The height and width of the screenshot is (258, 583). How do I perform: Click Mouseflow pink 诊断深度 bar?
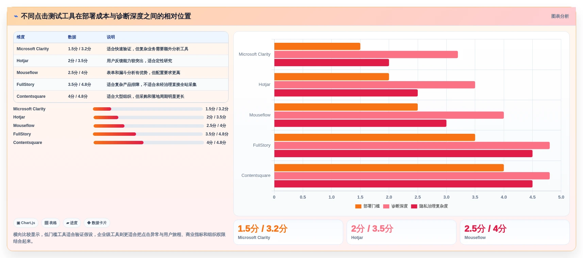point(389,115)
